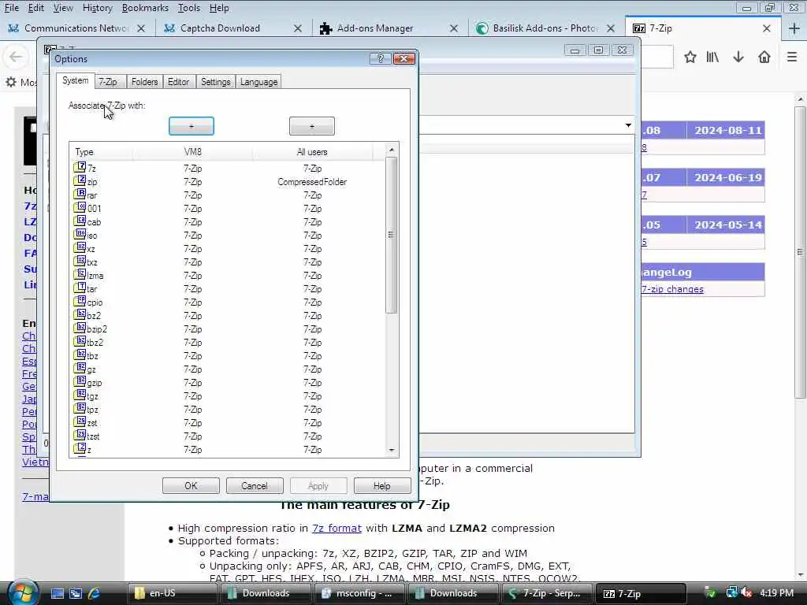
Task: Click the Cancel button
Action: pos(255,485)
